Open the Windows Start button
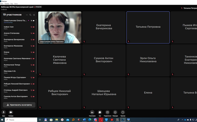This screenshot has width=197, height=122. (2, 120)
